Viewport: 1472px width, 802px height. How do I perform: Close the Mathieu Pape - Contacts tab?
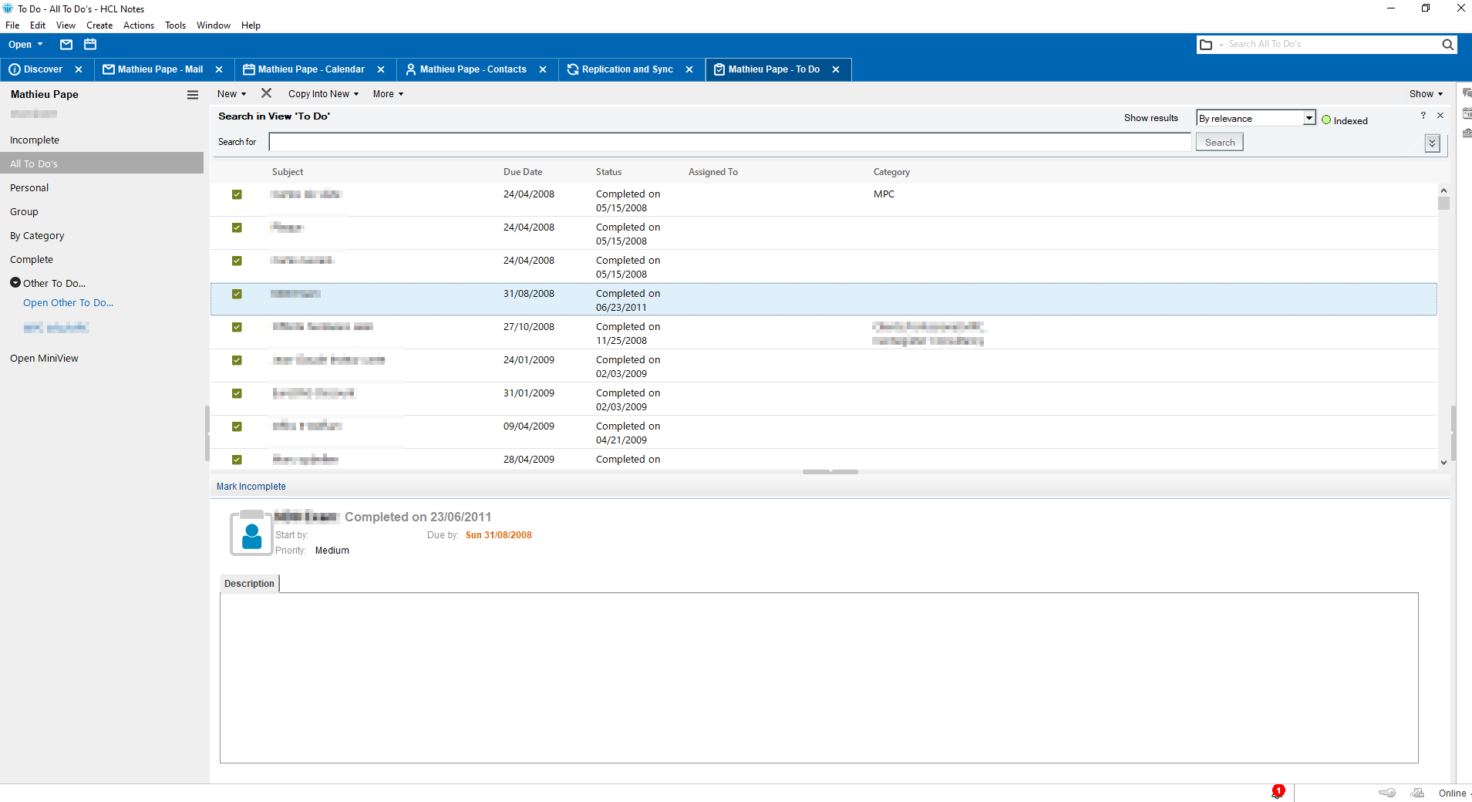(x=543, y=69)
